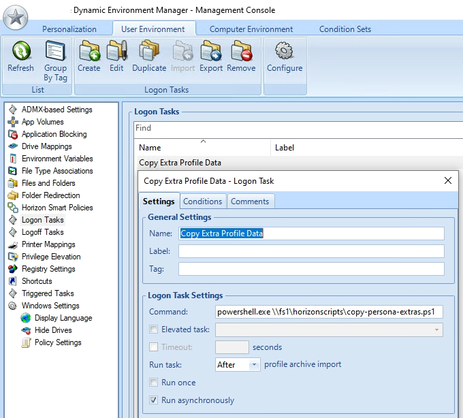Click the Remove logon task icon
Screen dimensions: 463x418
[x=242, y=51]
